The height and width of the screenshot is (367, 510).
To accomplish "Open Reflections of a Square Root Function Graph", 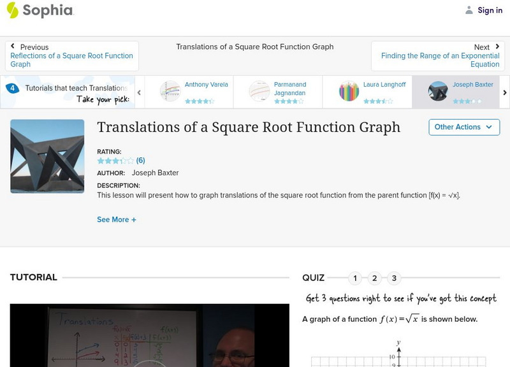I will tap(72, 60).
